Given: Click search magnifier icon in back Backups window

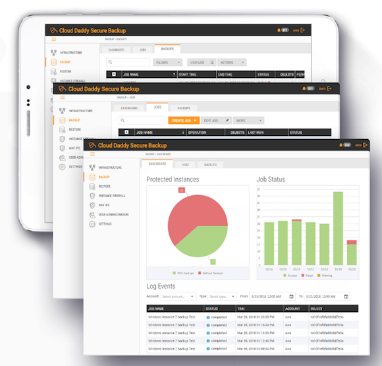Looking at the screenshot, I should pos(110,62).
